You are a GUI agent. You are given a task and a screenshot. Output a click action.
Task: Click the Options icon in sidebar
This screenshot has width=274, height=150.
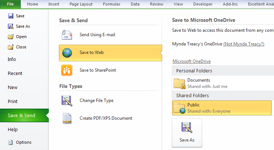tap(11, 142)
